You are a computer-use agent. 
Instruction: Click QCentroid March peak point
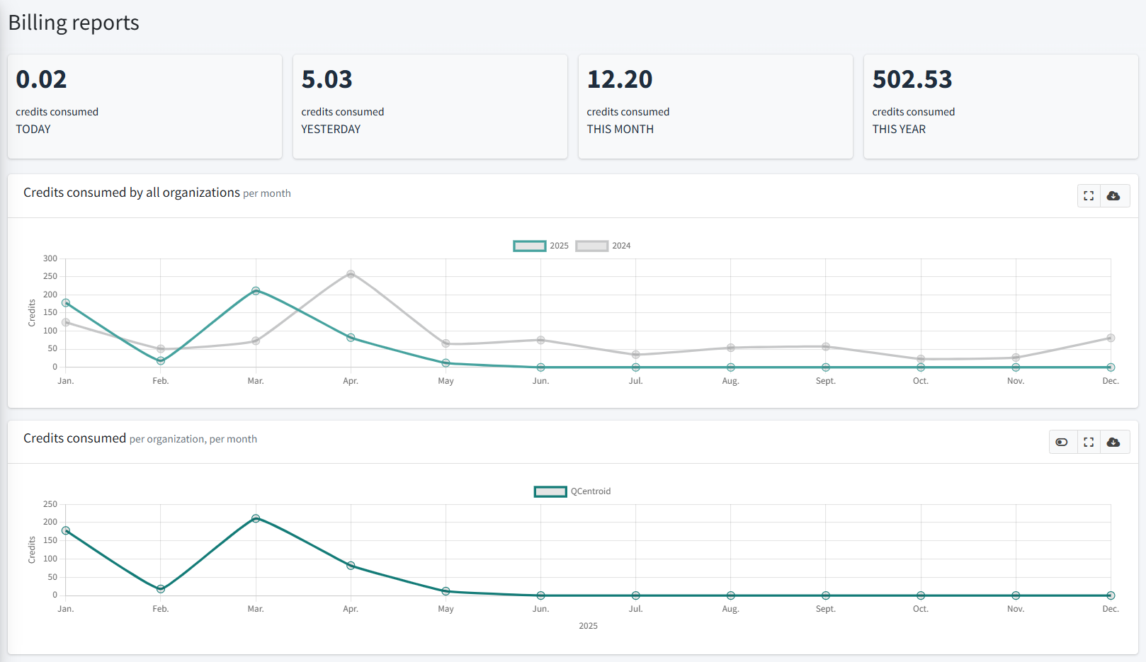pyautogui.click(x=256, y=518)
